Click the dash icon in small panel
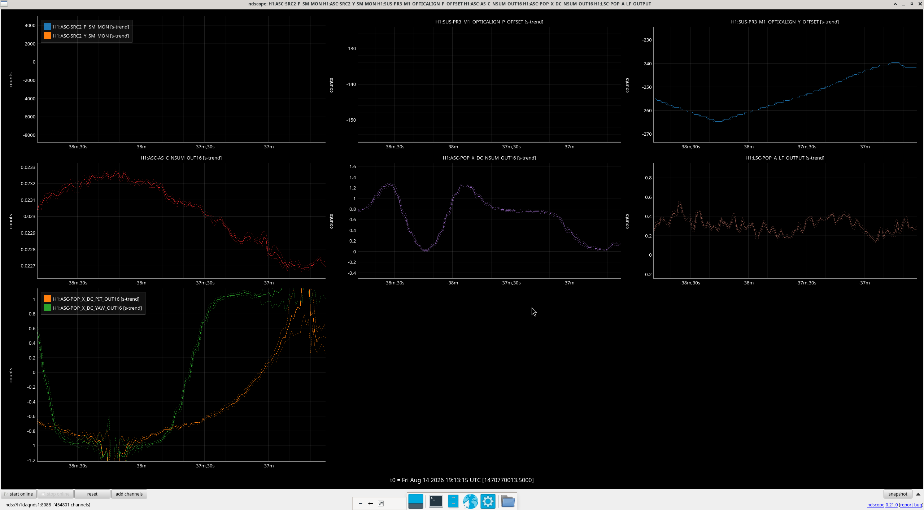Screen dimensions: 924x510 (360, 504)
